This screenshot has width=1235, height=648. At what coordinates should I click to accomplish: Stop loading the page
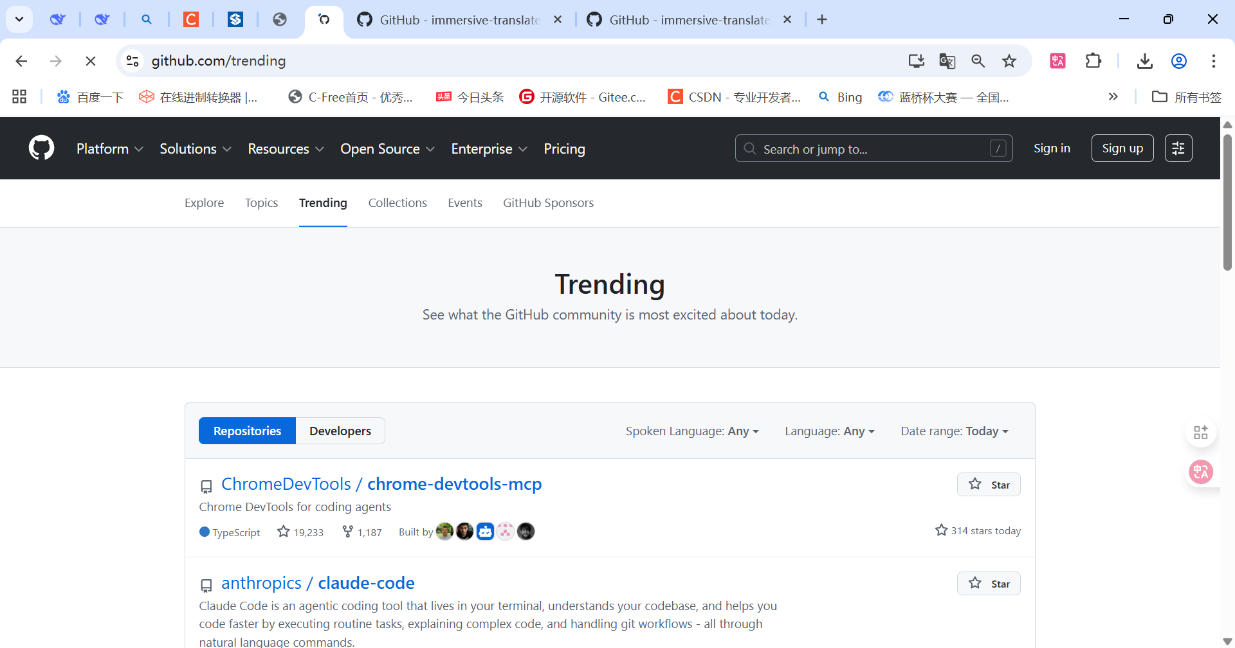[x=91, y=61]
